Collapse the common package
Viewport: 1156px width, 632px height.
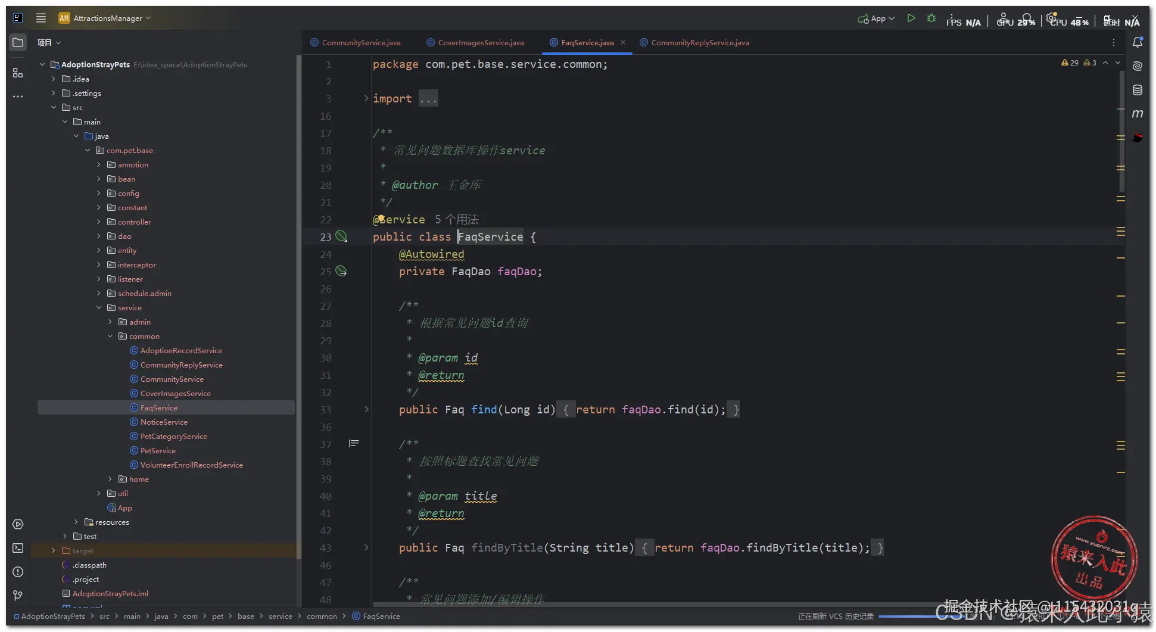(x=110, y=336)
